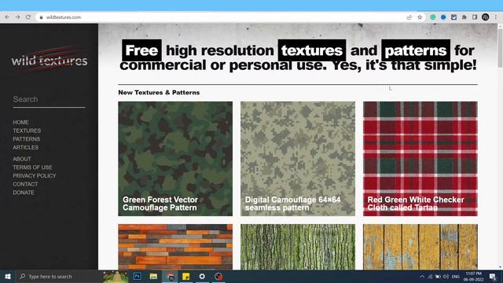The image size is (503, 283).
Task: Go forward using the browser forward arrow
Action: 17,17
